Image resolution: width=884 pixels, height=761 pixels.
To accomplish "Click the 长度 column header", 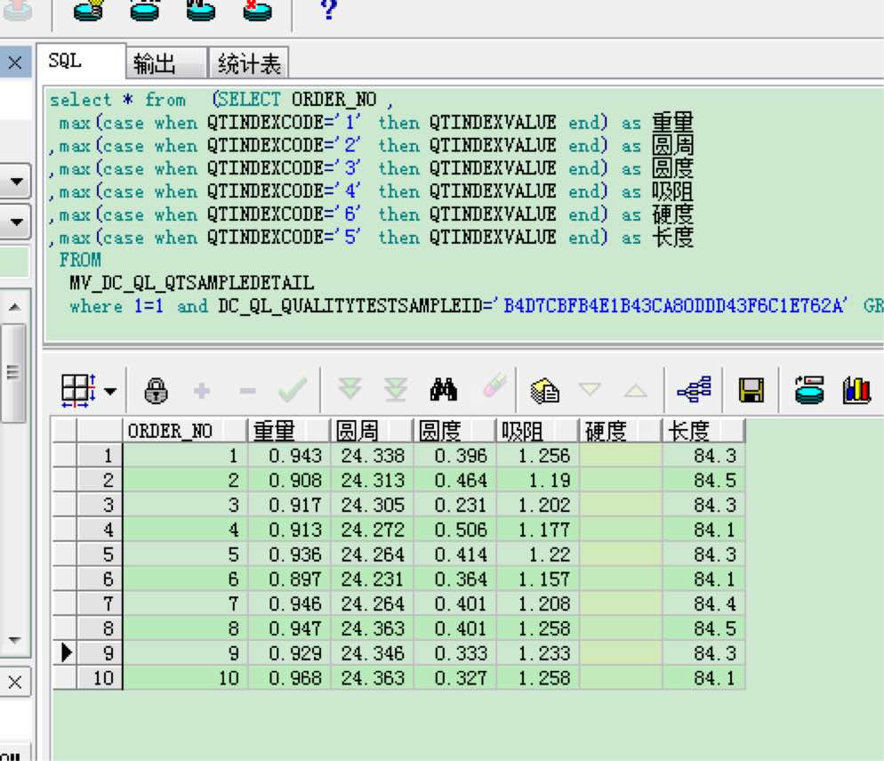I will pos(703,431).
